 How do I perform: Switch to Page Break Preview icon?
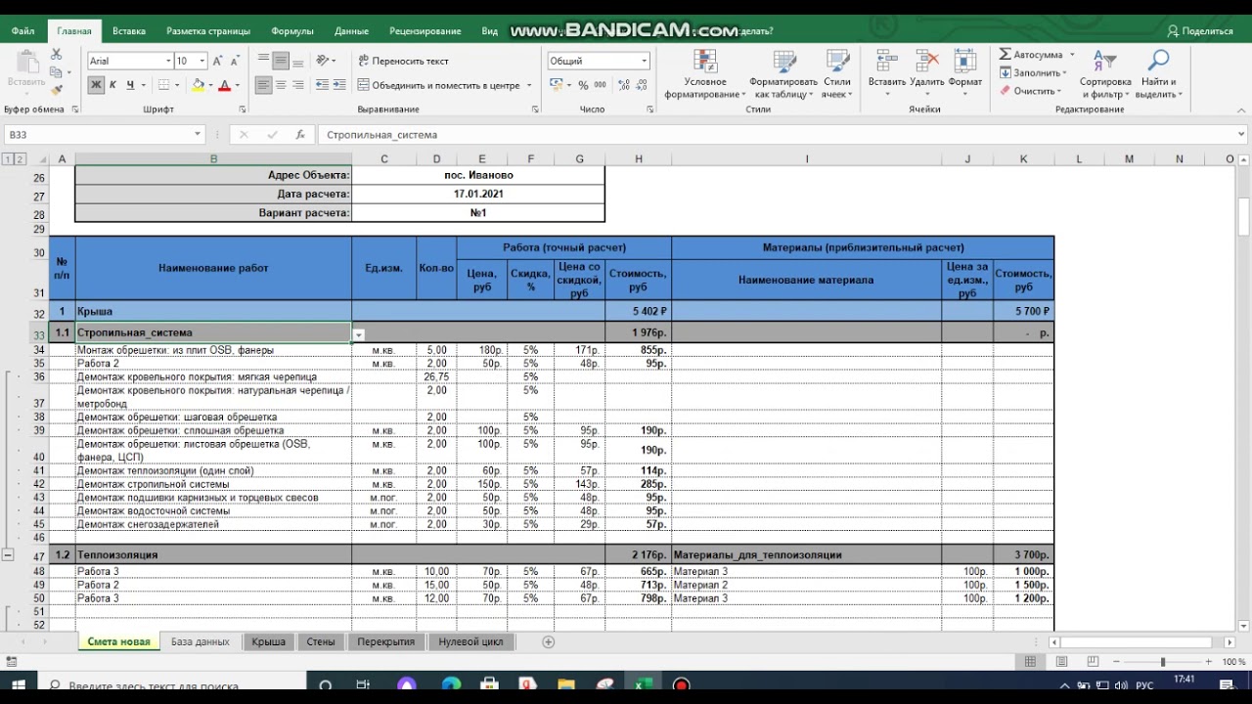coord(1093,662)
